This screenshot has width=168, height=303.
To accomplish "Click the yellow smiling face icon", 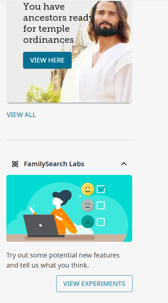I will (x=88, y=189).
